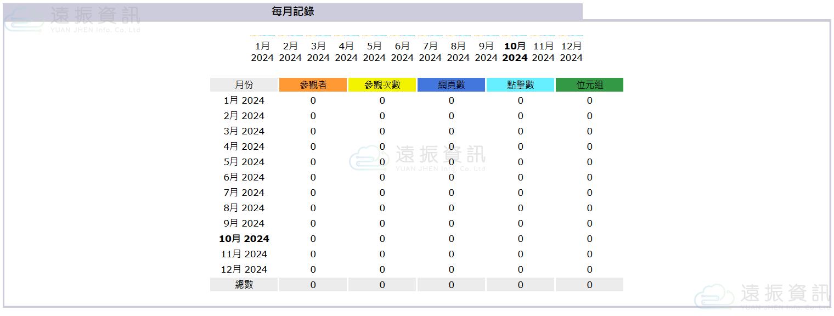Click the bottom-right Yuan Jhen cloud logo

(x=763, y=296)
